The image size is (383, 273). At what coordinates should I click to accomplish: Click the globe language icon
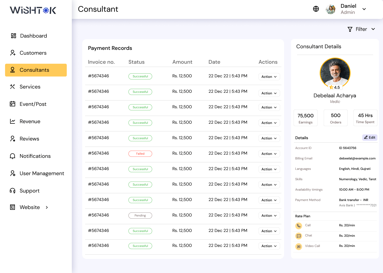click(x=316, y=9)
